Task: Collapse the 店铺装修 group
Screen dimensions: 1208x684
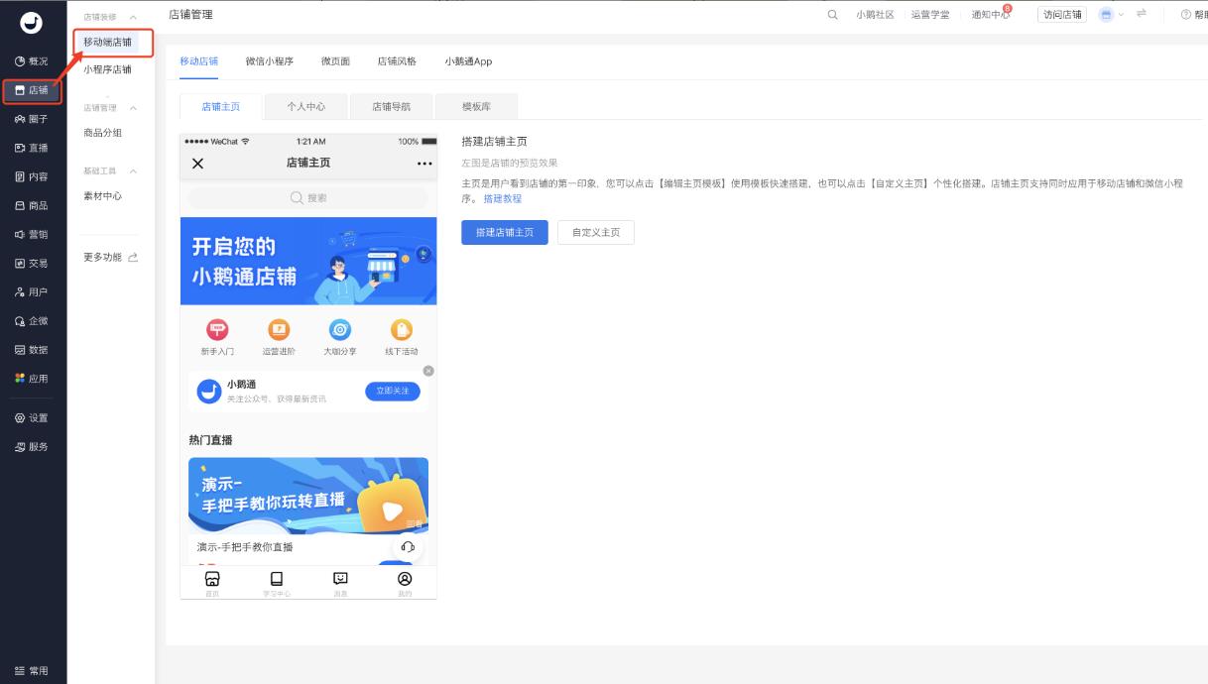Action: pos(134,17)
